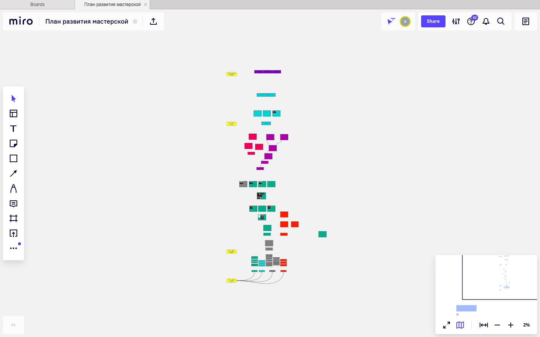
Task: Select the Shape rectangle tool
Action: click(13, 158)
